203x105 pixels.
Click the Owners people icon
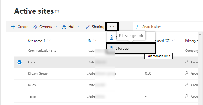pyautogui.click(x=35, y=27)
